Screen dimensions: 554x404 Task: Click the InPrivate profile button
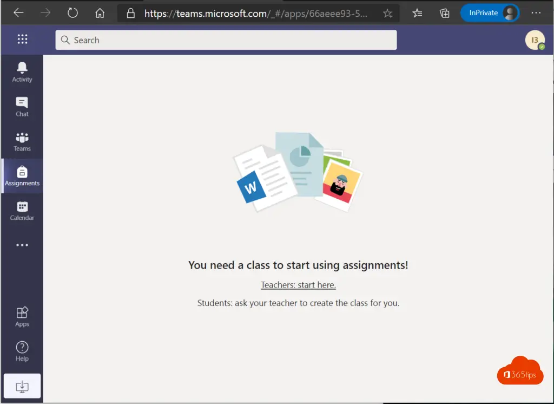490,13
